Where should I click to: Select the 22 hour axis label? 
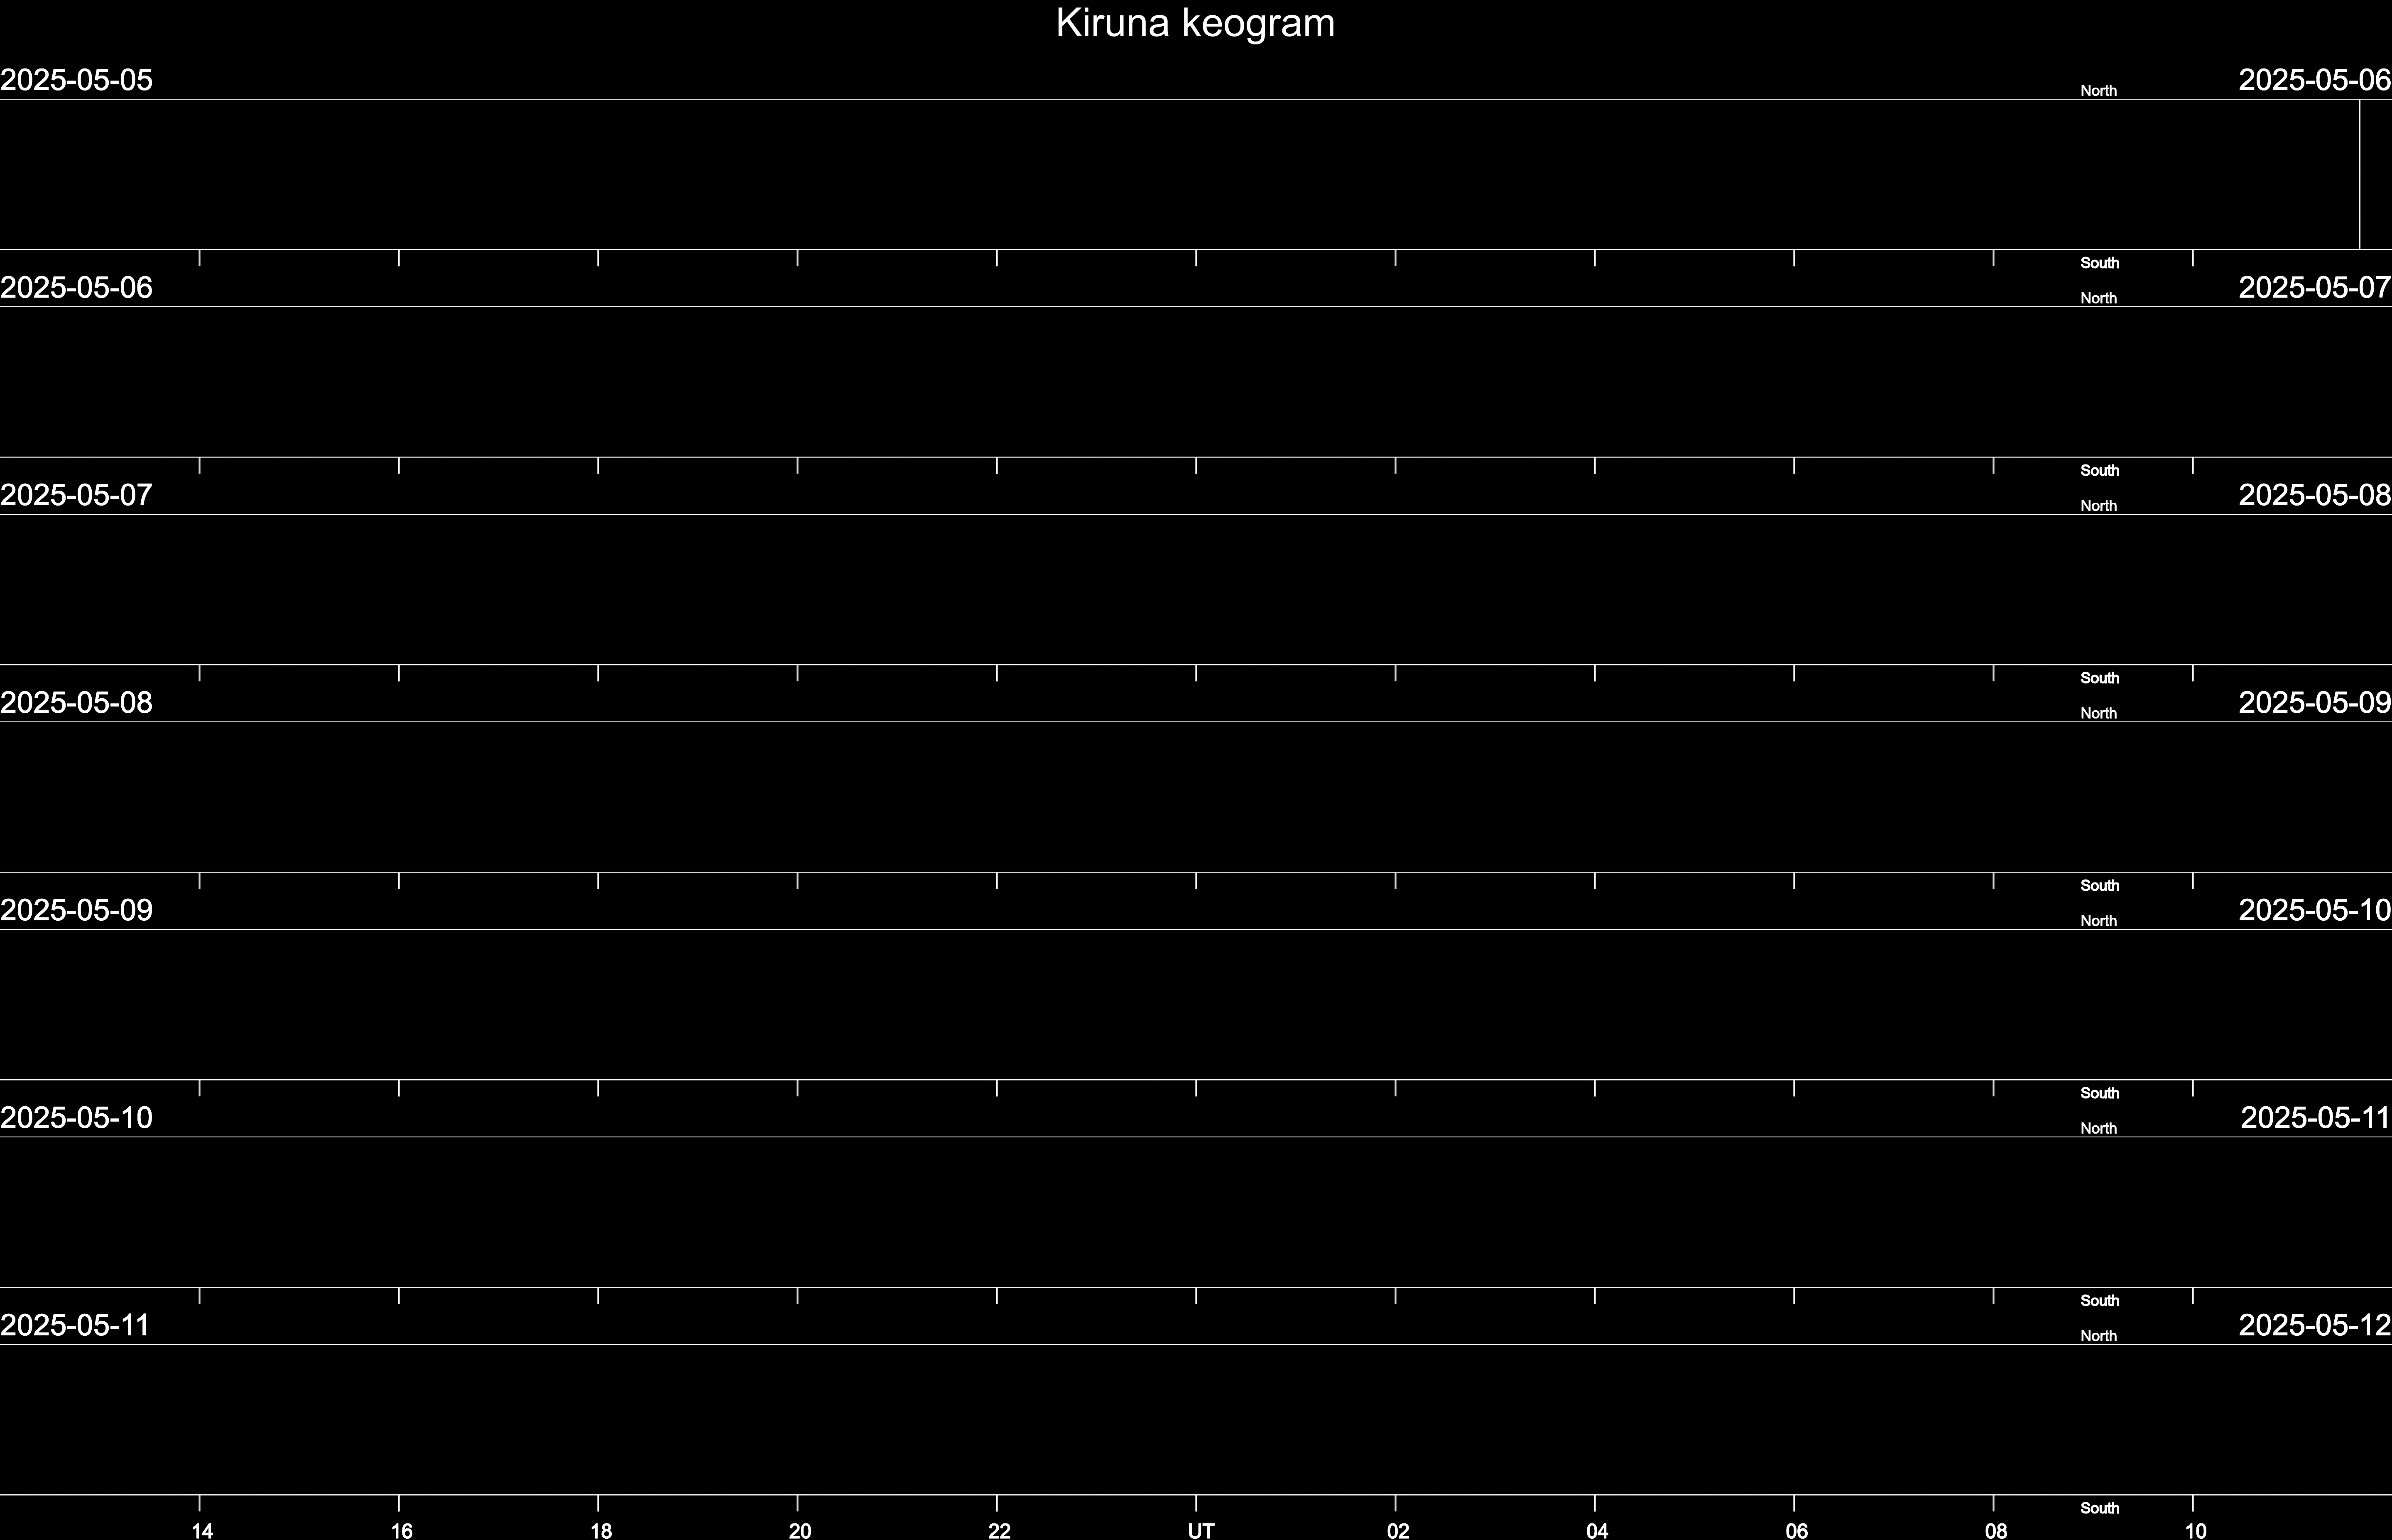[x=1000, y=1530]
